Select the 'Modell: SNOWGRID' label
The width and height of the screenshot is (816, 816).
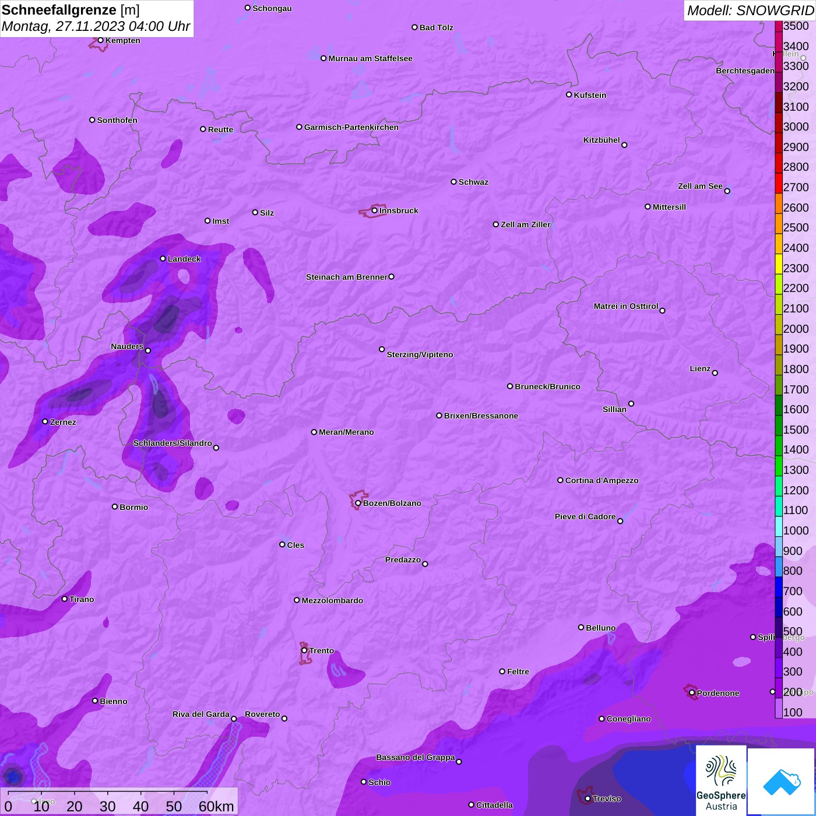[x=750, y=10]
